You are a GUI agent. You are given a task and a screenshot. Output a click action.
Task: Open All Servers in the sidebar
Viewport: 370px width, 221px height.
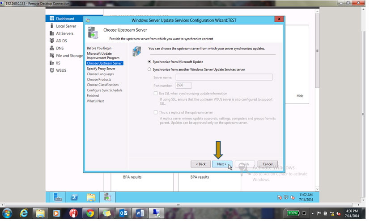pos(64,33)
